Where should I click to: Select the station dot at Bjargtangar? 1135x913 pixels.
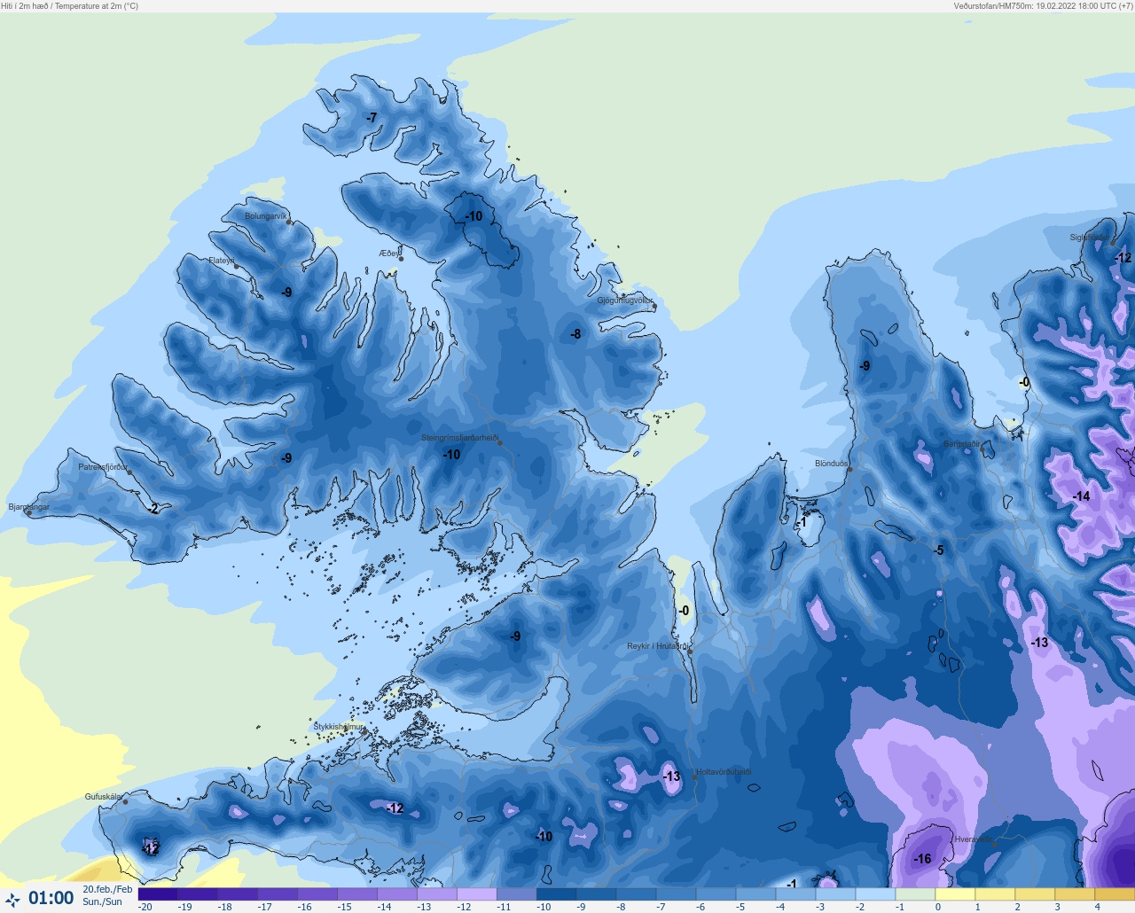29,512
